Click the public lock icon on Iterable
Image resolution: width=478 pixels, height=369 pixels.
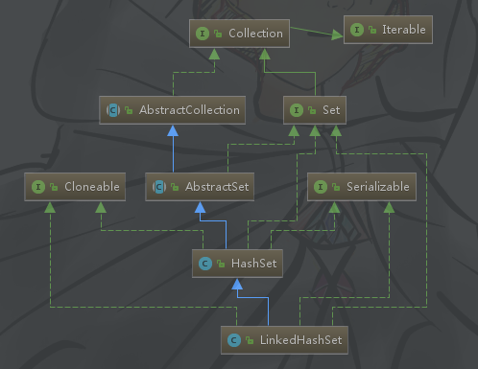(x=372, y=30)
